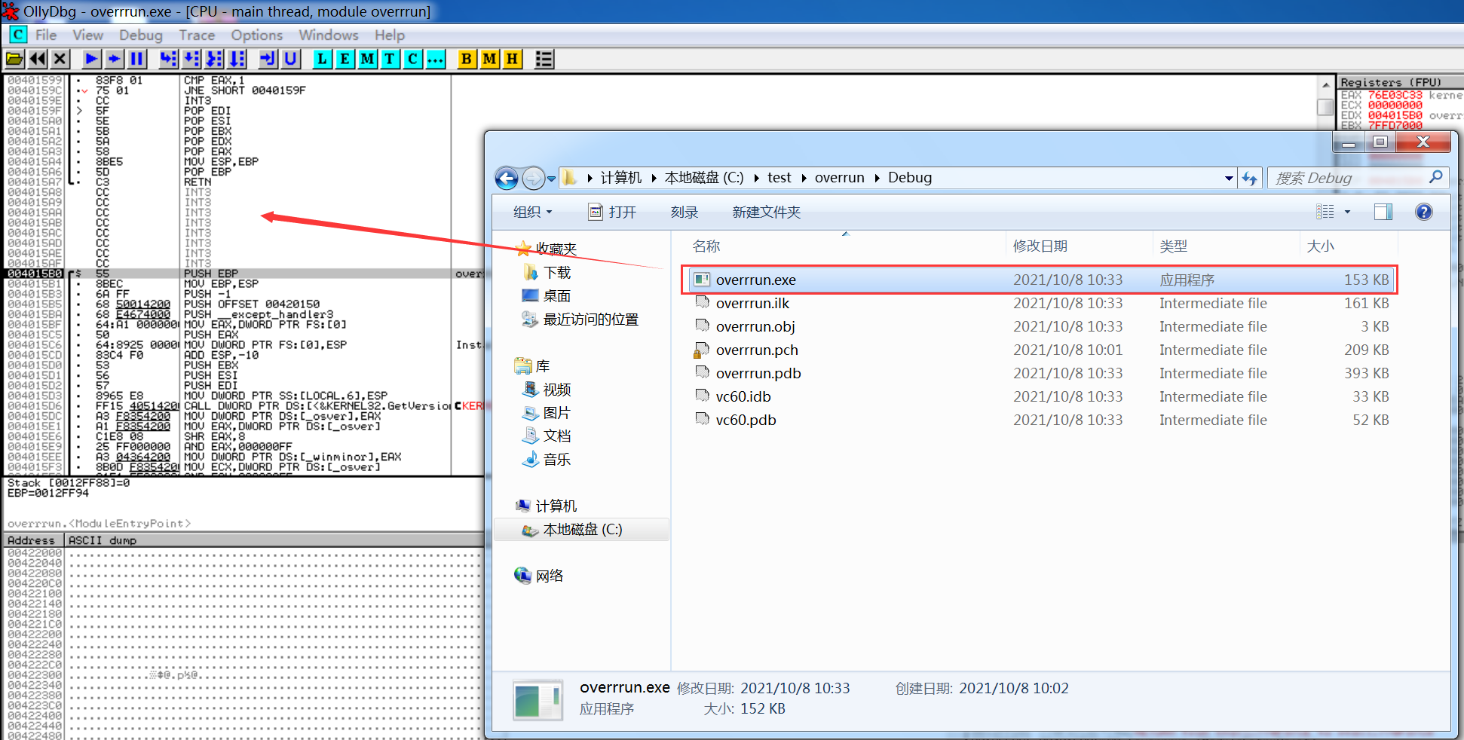Open Memory breakpoints with the yellow M icon
1464x740 pixels.
[489, 59]
